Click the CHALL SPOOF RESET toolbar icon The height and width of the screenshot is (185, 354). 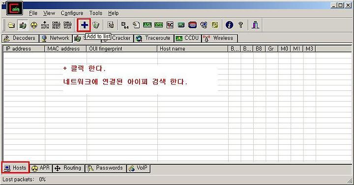(x=56, y=25)
